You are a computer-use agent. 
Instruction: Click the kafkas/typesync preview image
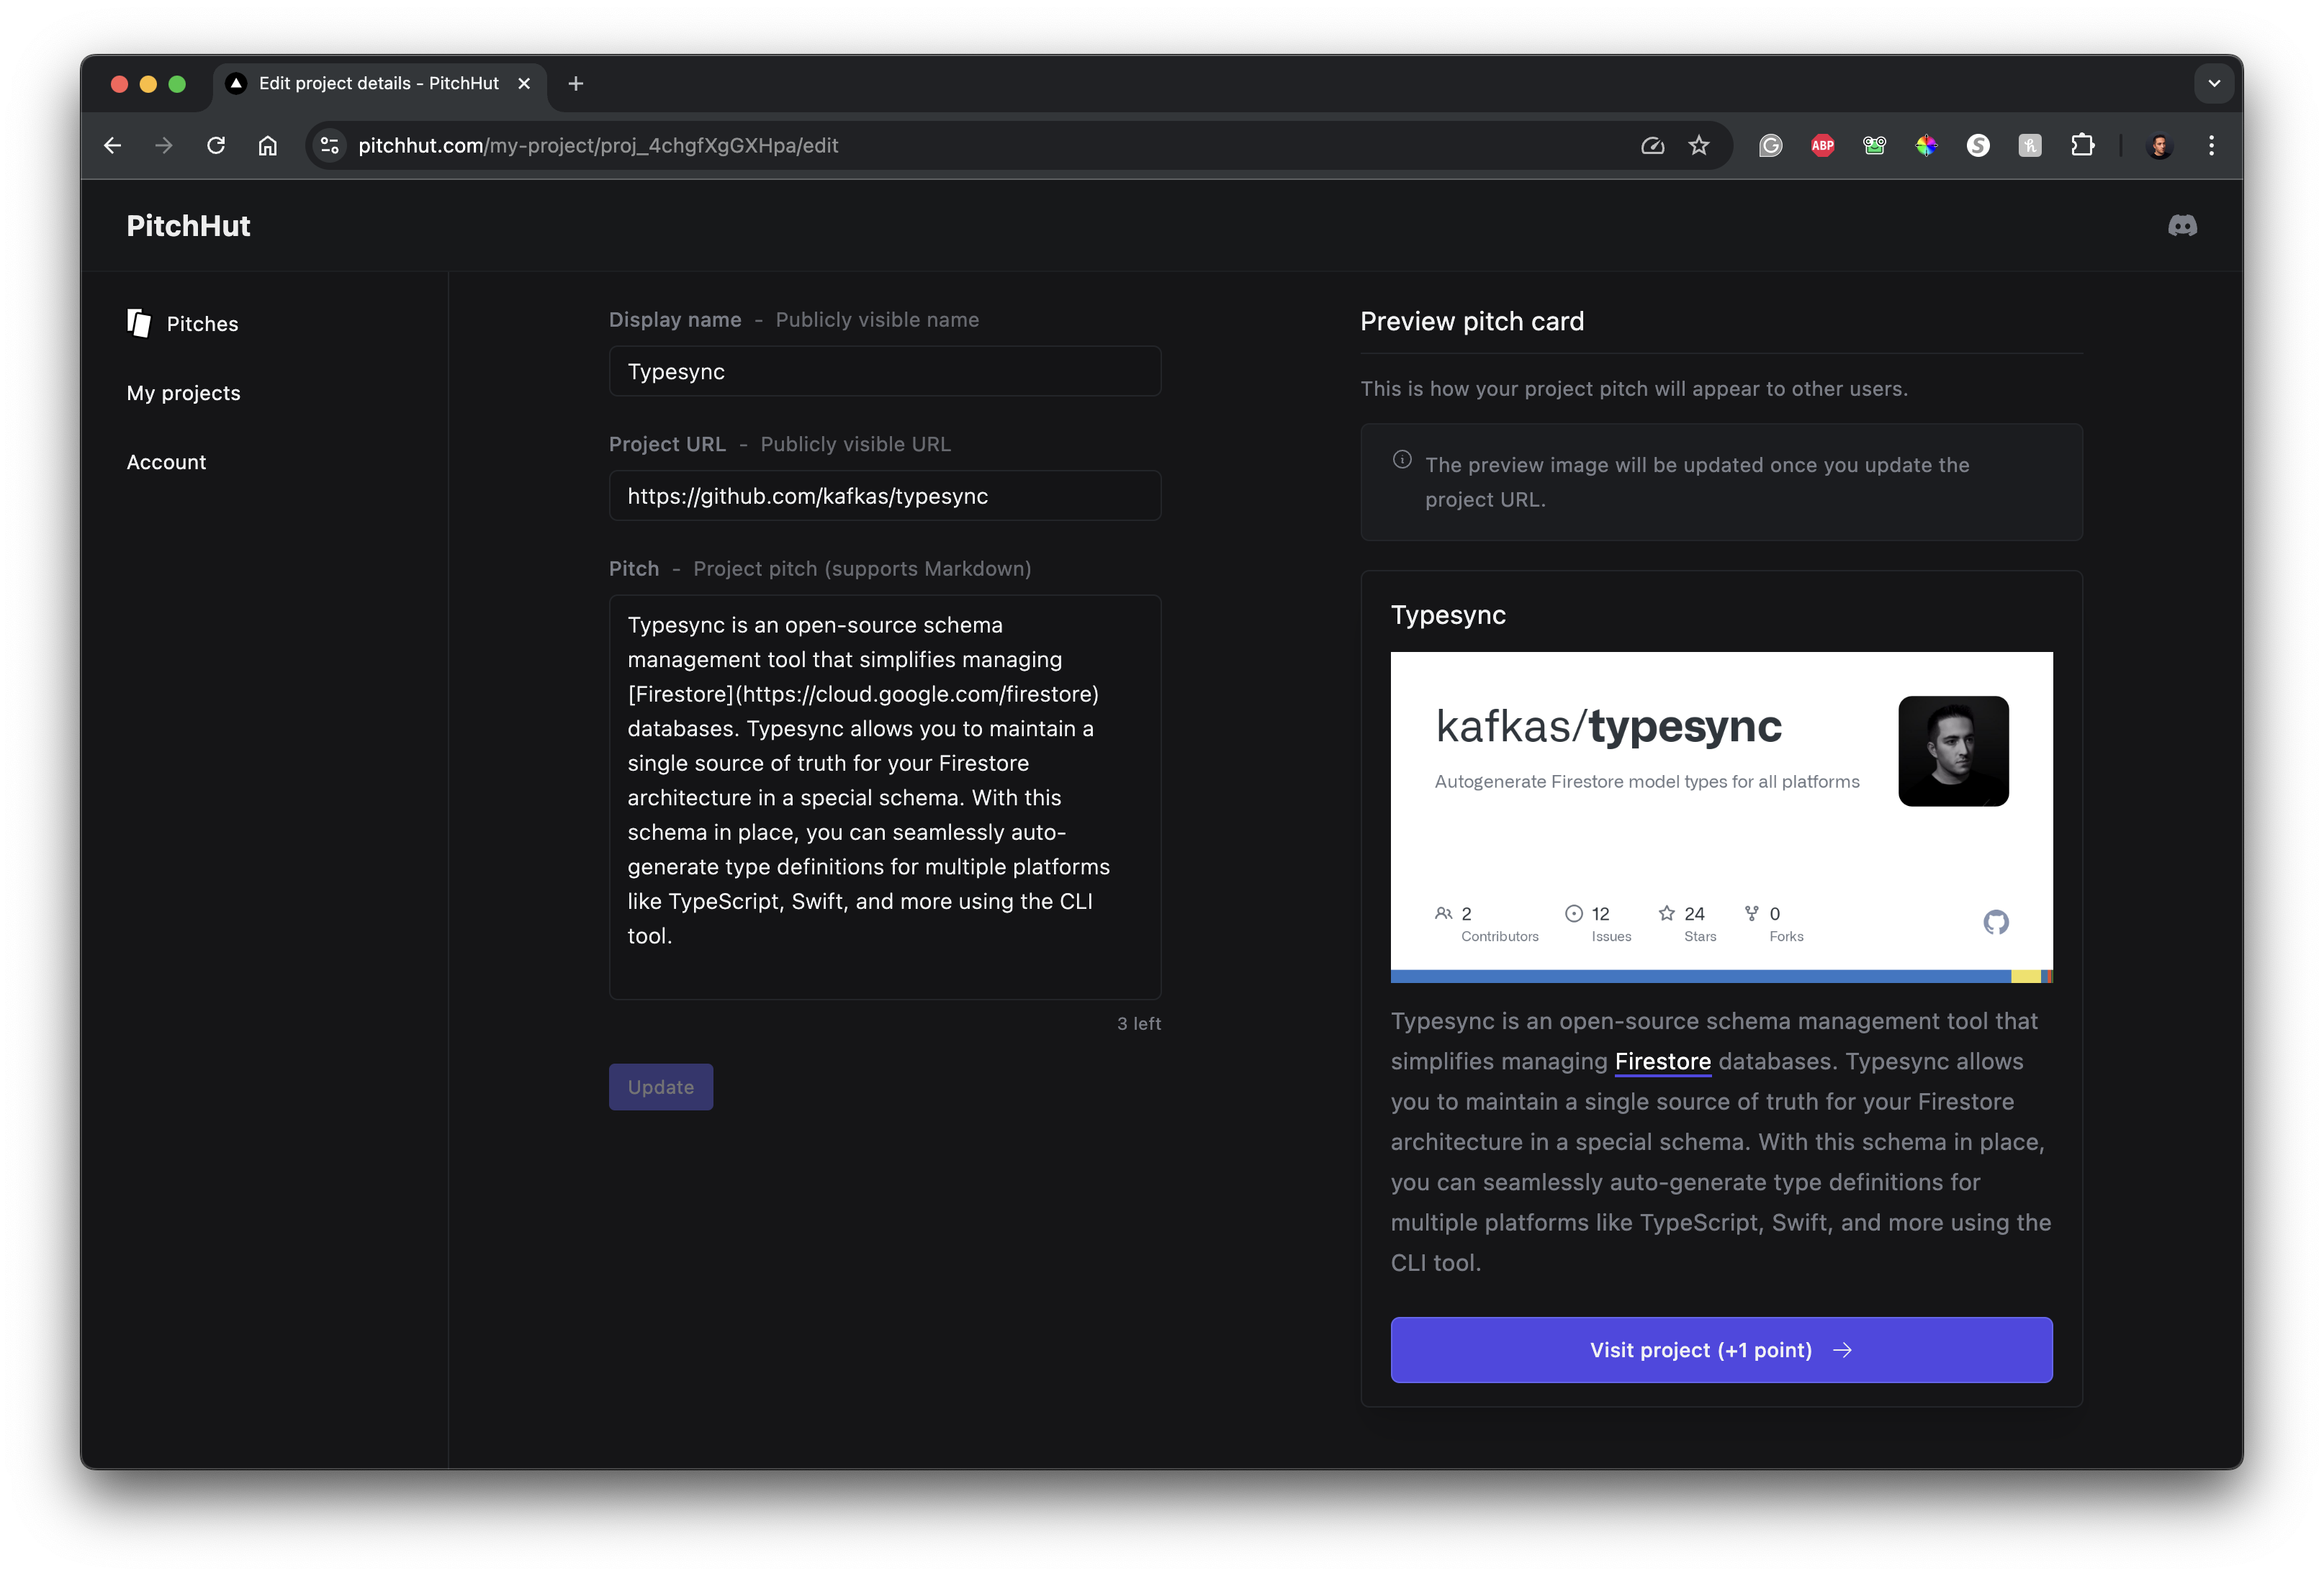pos(1721,818)
